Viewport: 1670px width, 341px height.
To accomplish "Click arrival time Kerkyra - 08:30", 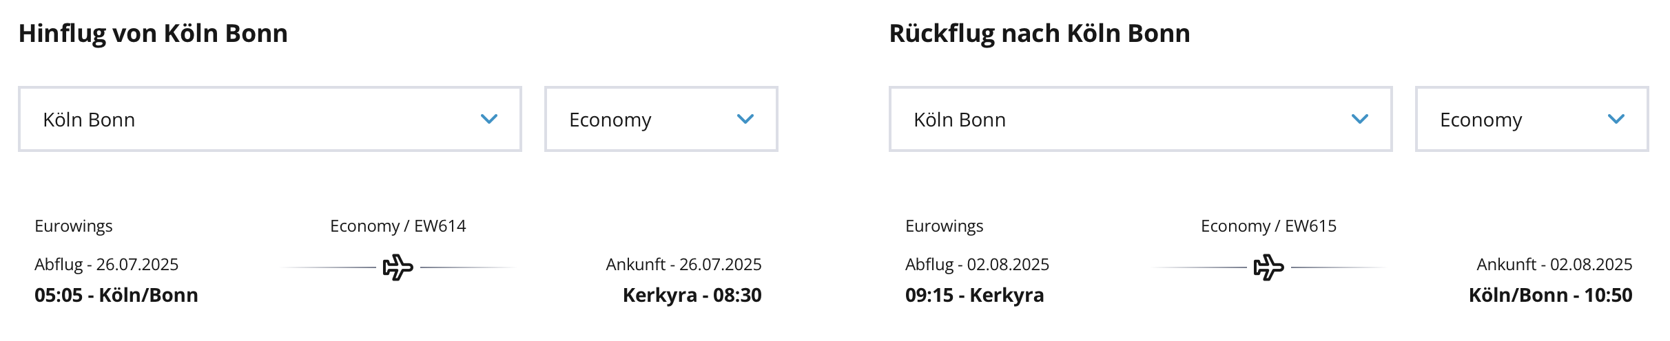I will tap(692, 295).
